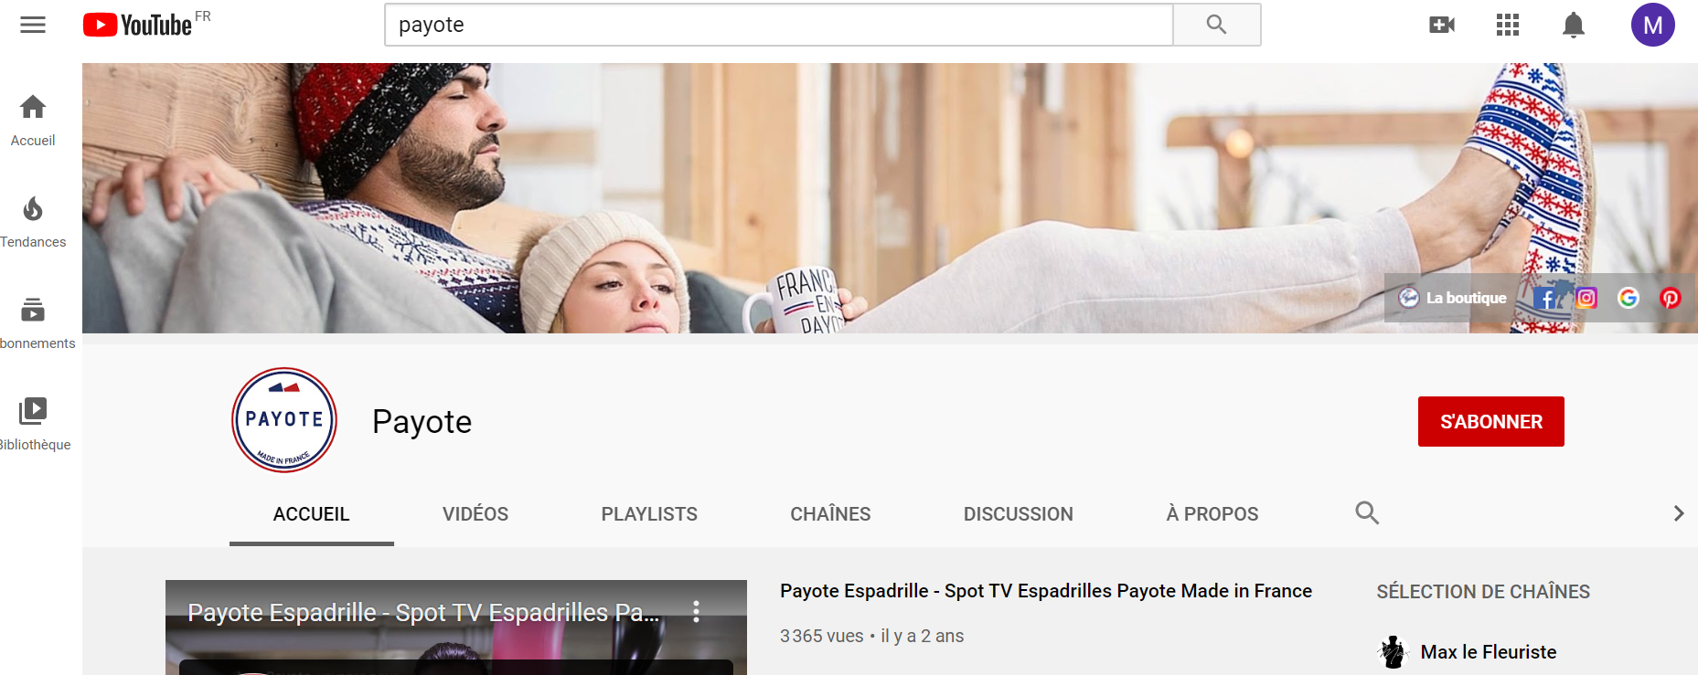This screenshot has height=675, width=1698.
Task: Open Bibliothèque in sidebar
Action: click(x=35, y=425)
